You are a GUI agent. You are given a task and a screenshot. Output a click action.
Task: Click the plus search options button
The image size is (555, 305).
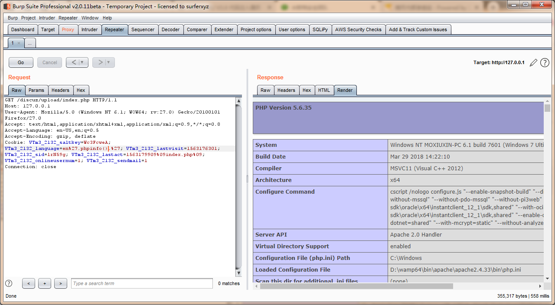[45, 283]
